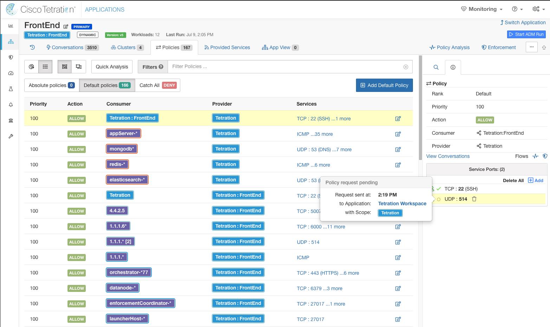This screenshot has width=550, height=327.
Task: Open the dashboard chart sidebar icon
Action: coord(11,26)
